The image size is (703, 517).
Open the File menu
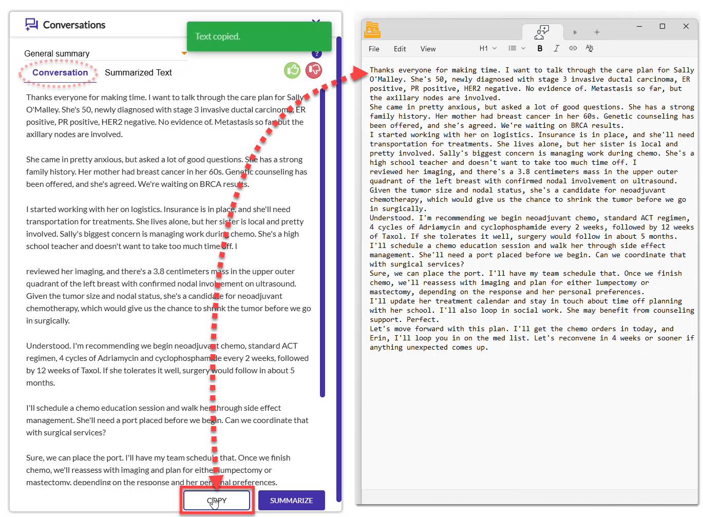[x=374, y=49]
